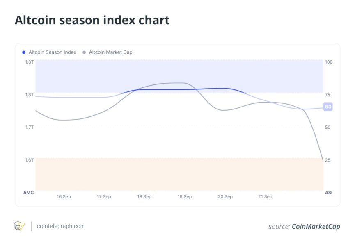Click the blue Altcoin Season Index dot

coord(24,52)
